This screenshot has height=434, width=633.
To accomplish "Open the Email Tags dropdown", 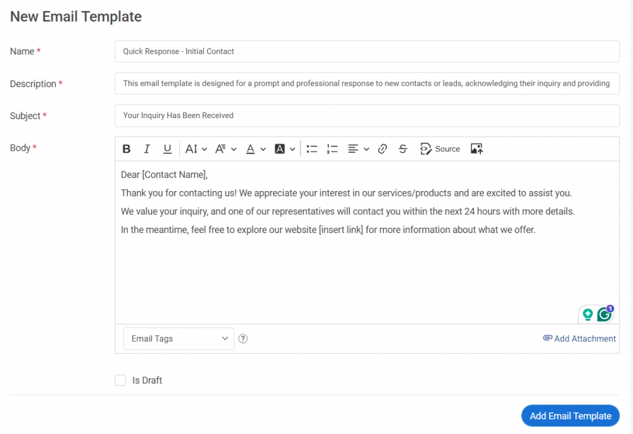I will (178, 338).
